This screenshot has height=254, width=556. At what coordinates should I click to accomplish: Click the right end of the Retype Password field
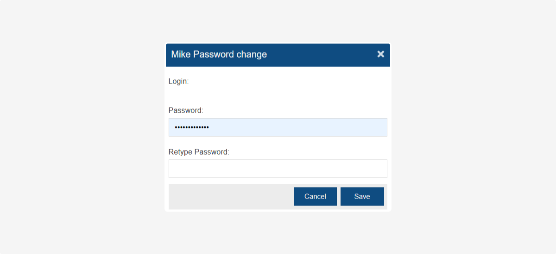371,169
